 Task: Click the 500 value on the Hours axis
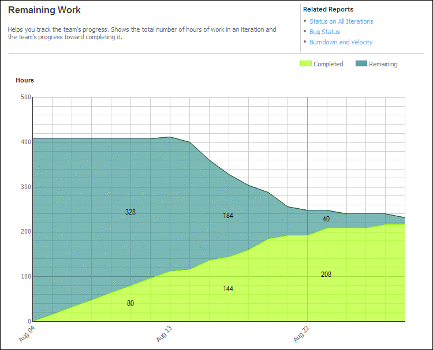tap(25, 97)
